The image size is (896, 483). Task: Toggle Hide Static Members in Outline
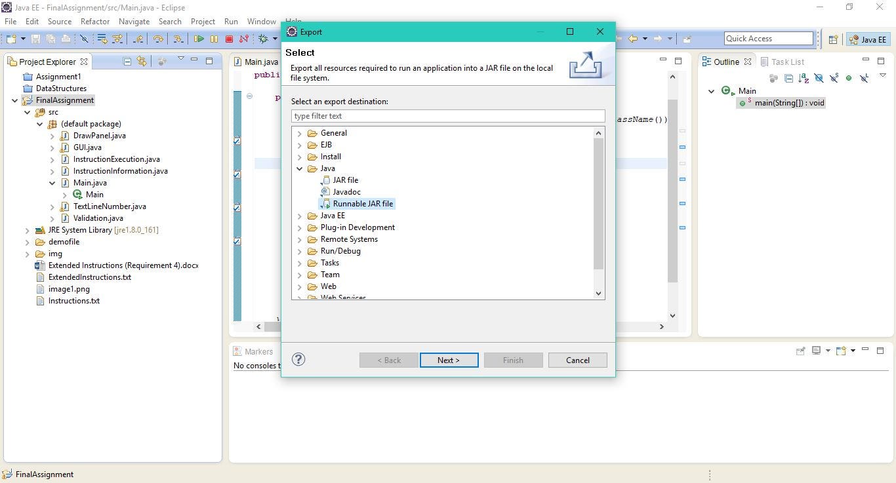tap(834, 78)
